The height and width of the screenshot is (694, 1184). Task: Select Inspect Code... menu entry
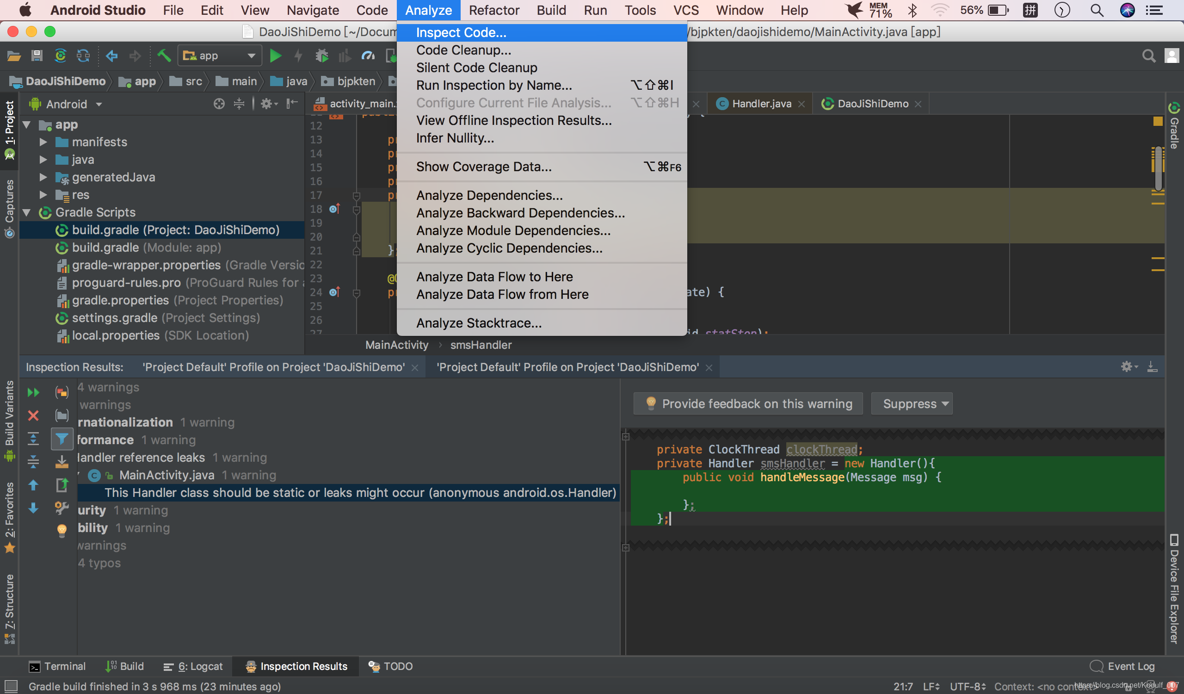point(542,32)
